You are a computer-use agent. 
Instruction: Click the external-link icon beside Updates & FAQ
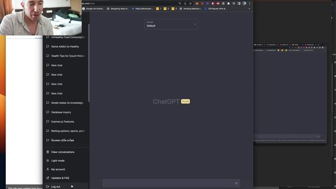coord(48,178)
